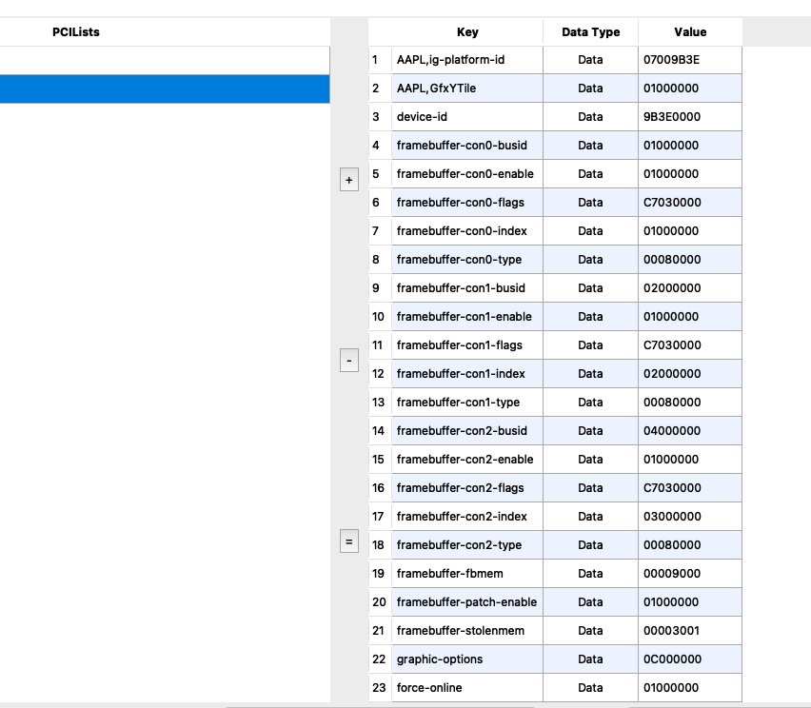Click value 01000000 of framebuffer-con0-busid
The width and height of the screenshot is (811, 708).
click(x=690, y=146)
